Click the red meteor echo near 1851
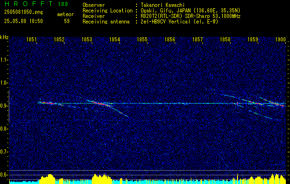This screenshot has width=290, height=184. (47, 103)
